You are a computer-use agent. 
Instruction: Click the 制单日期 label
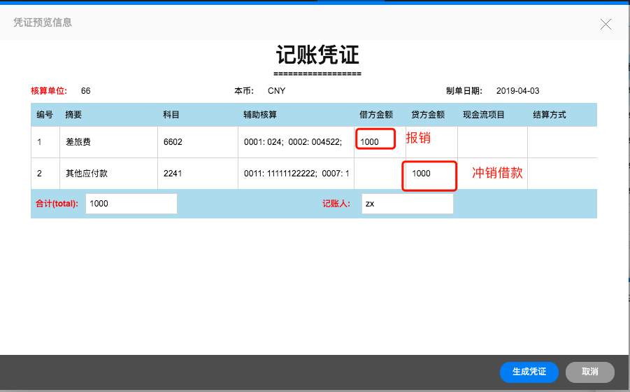[464, 91]
